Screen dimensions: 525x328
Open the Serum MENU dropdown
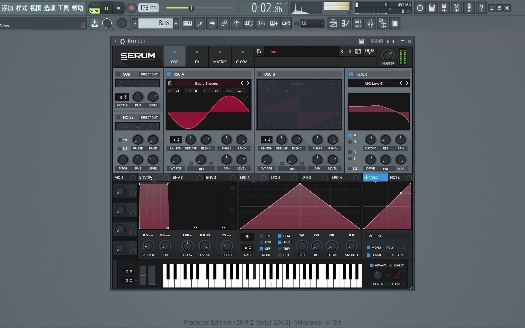(x=369, y=51)
